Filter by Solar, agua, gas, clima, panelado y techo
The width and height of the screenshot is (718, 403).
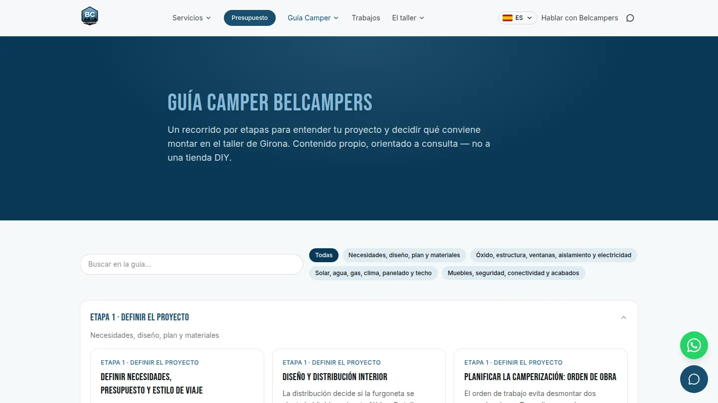point(373,273)
